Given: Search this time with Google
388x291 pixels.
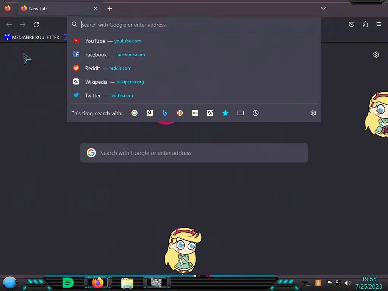Looking at the screenshot, I should tap(135, 113).
